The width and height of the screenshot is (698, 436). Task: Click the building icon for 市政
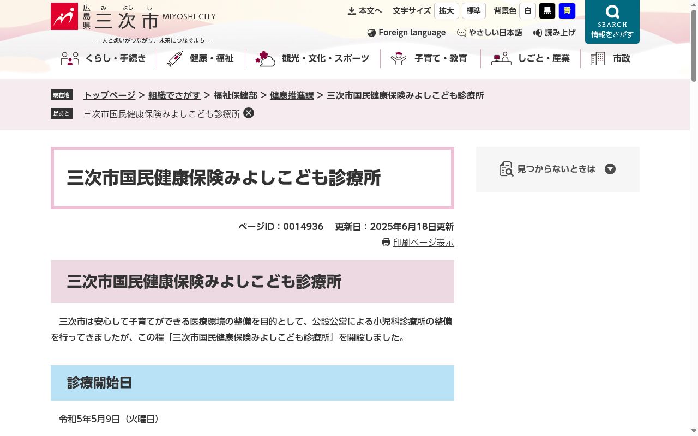coord(598,59)
